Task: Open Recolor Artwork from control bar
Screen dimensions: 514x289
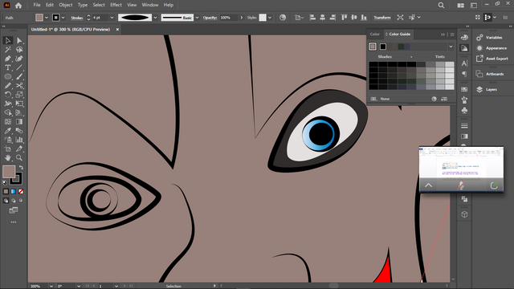Action: (x=283, y=18)
